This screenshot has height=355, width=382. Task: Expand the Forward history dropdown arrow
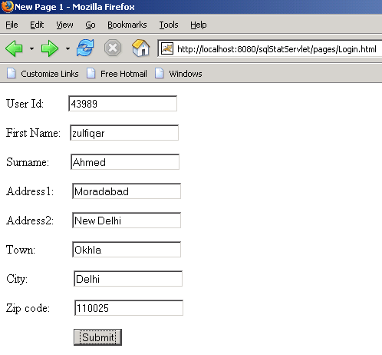pos(68,48)
